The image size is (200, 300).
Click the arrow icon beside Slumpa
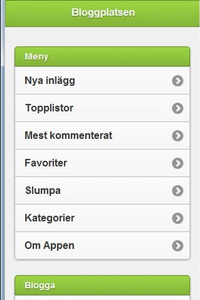178,191
